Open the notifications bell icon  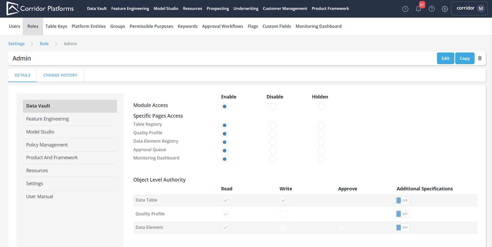click(418, 9)
